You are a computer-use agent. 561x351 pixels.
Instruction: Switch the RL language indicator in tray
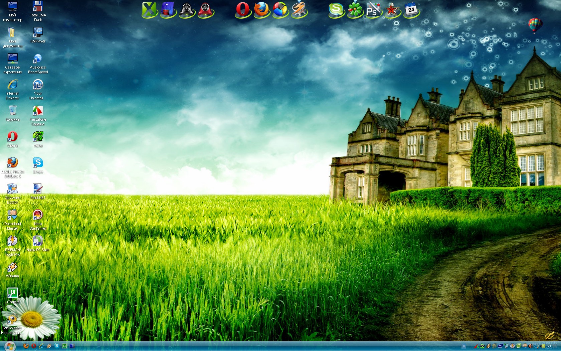[x=463, y=346]
